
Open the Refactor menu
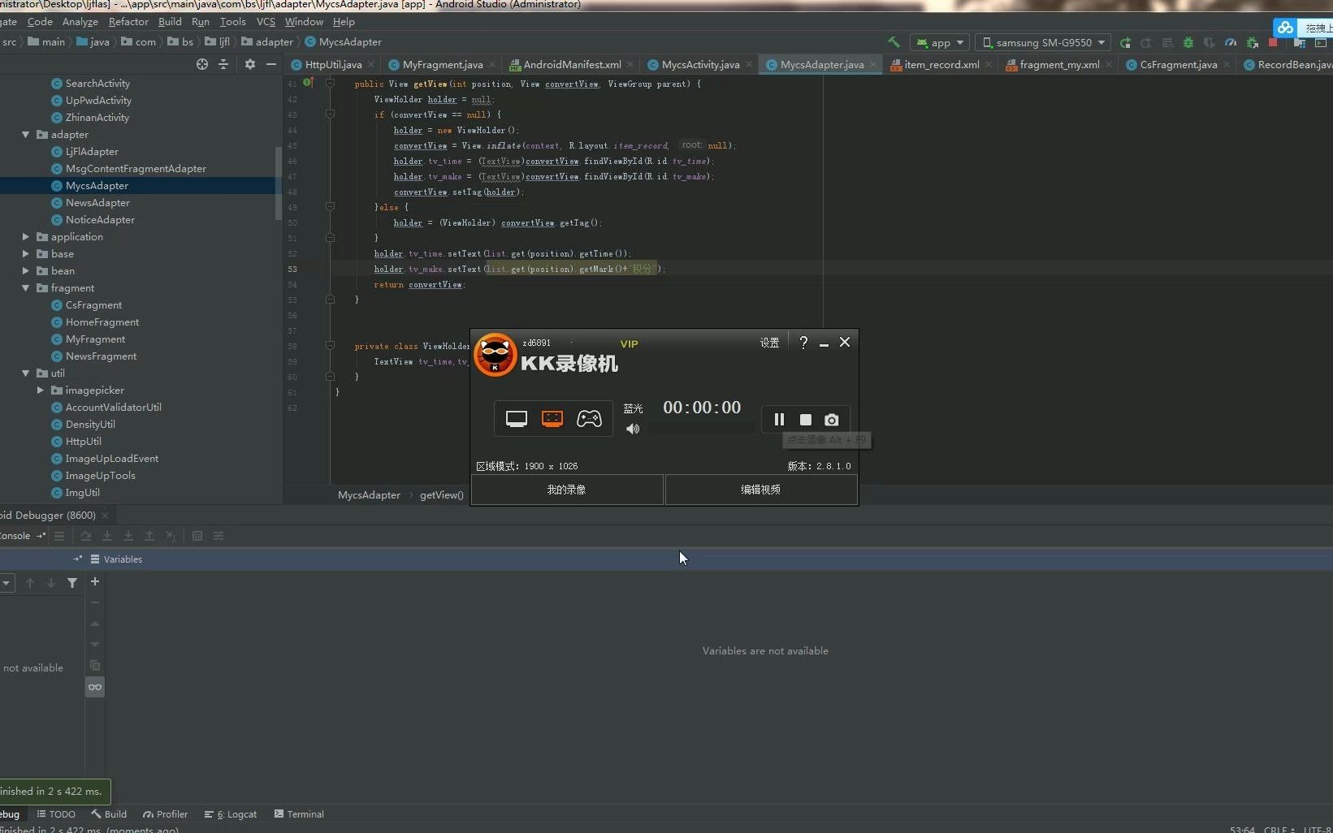point(128,22)
